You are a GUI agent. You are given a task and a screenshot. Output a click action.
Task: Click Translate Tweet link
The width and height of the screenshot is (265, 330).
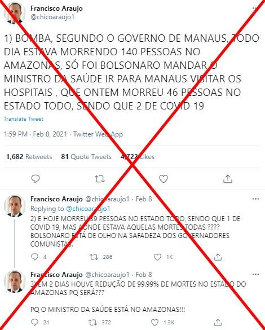(x=24, y=119)
